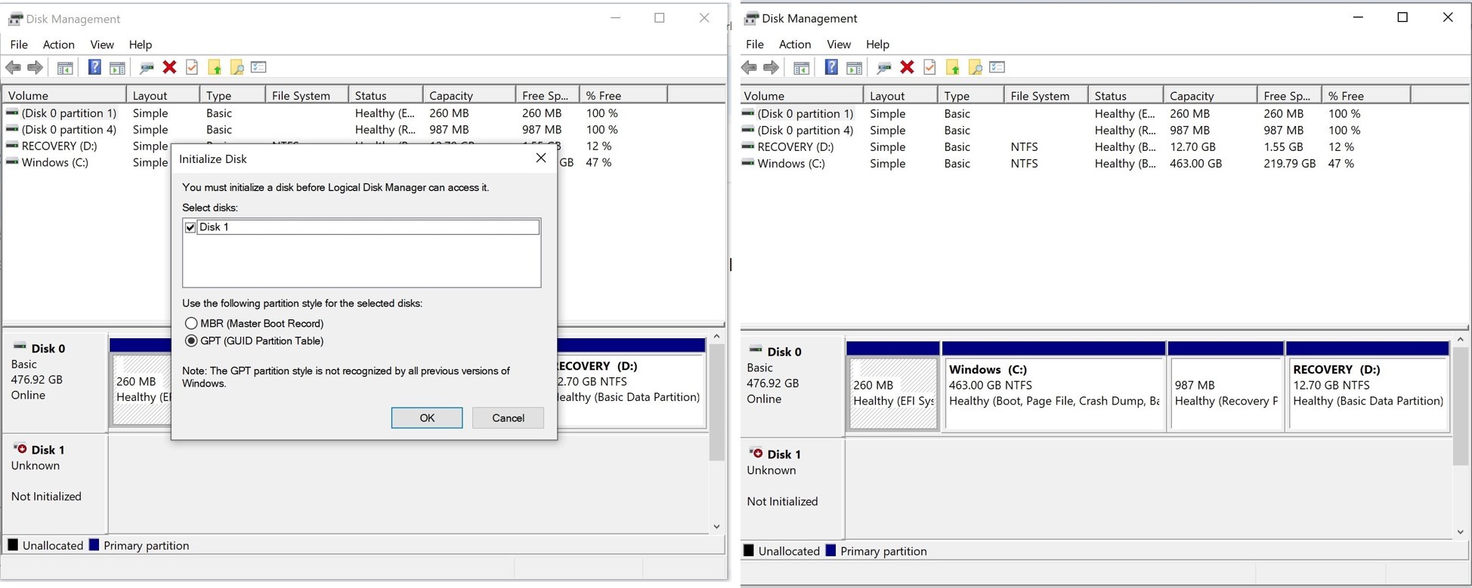This screenshot has width=1472, height=588.
Task: Open the blue Help icon in left toolbar
Action: (94, 68)
